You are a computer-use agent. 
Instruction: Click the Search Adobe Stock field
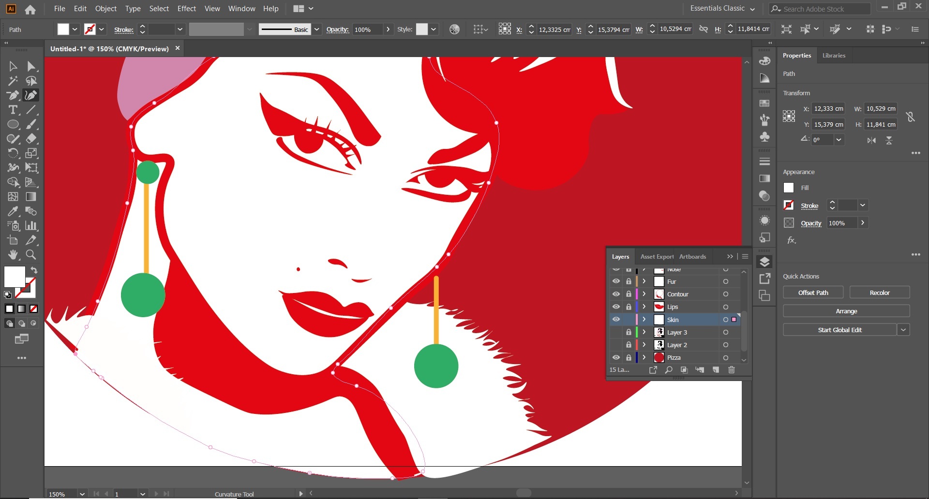click(x=820, y=9)
